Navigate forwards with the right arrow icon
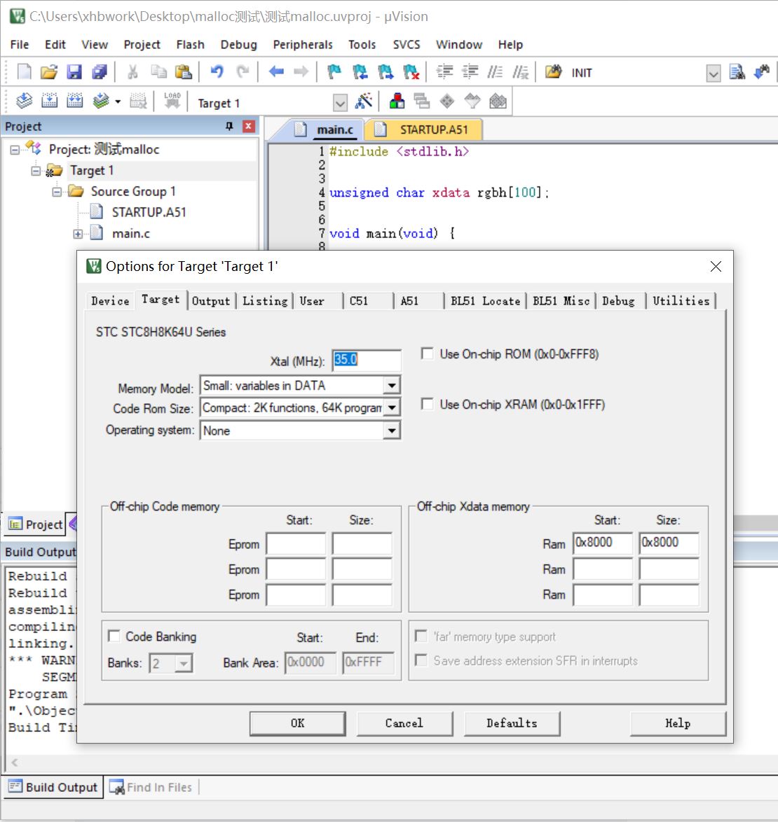The height and width of the screenshot is (822, 778). [x=301, y=72]
